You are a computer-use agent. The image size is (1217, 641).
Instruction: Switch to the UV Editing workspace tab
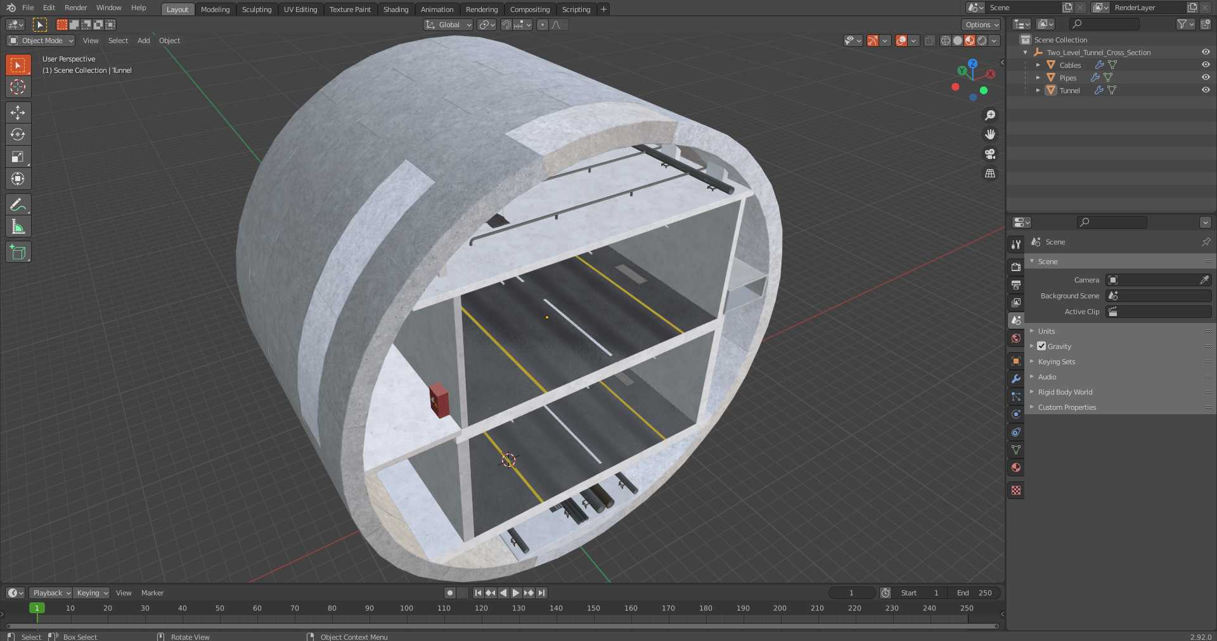pyautogui.click(x=300, y=10)
